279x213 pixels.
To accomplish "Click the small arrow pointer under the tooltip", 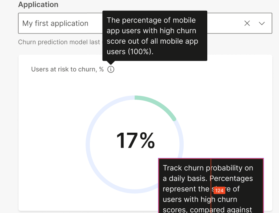I will pyautogui.click(x=111, y=62).
